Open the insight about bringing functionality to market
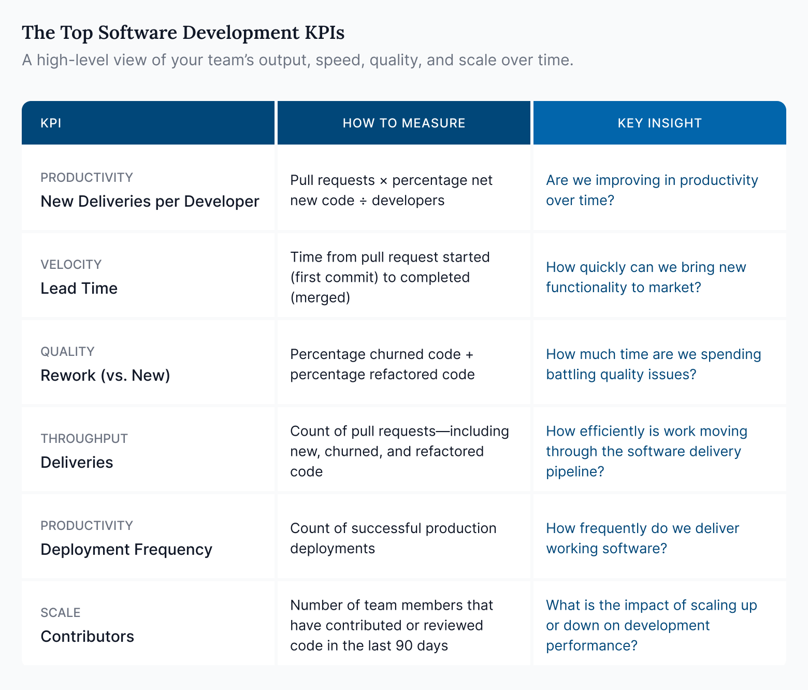808x690 pixels. point(646,277)
